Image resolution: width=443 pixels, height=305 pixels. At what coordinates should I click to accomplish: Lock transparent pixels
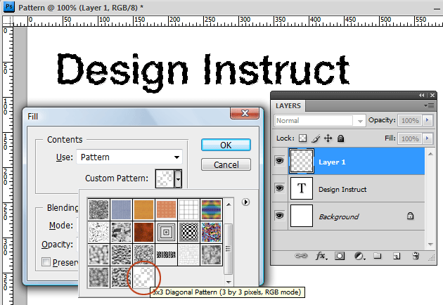pos(302,138)
